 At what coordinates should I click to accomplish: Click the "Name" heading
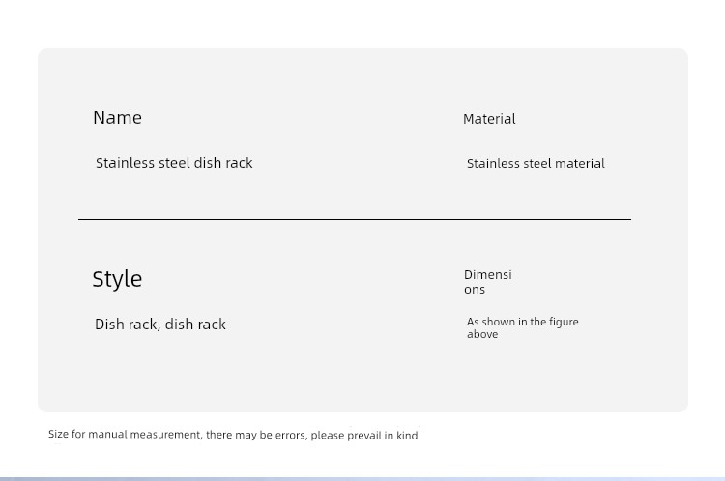(x=117, y=118)
